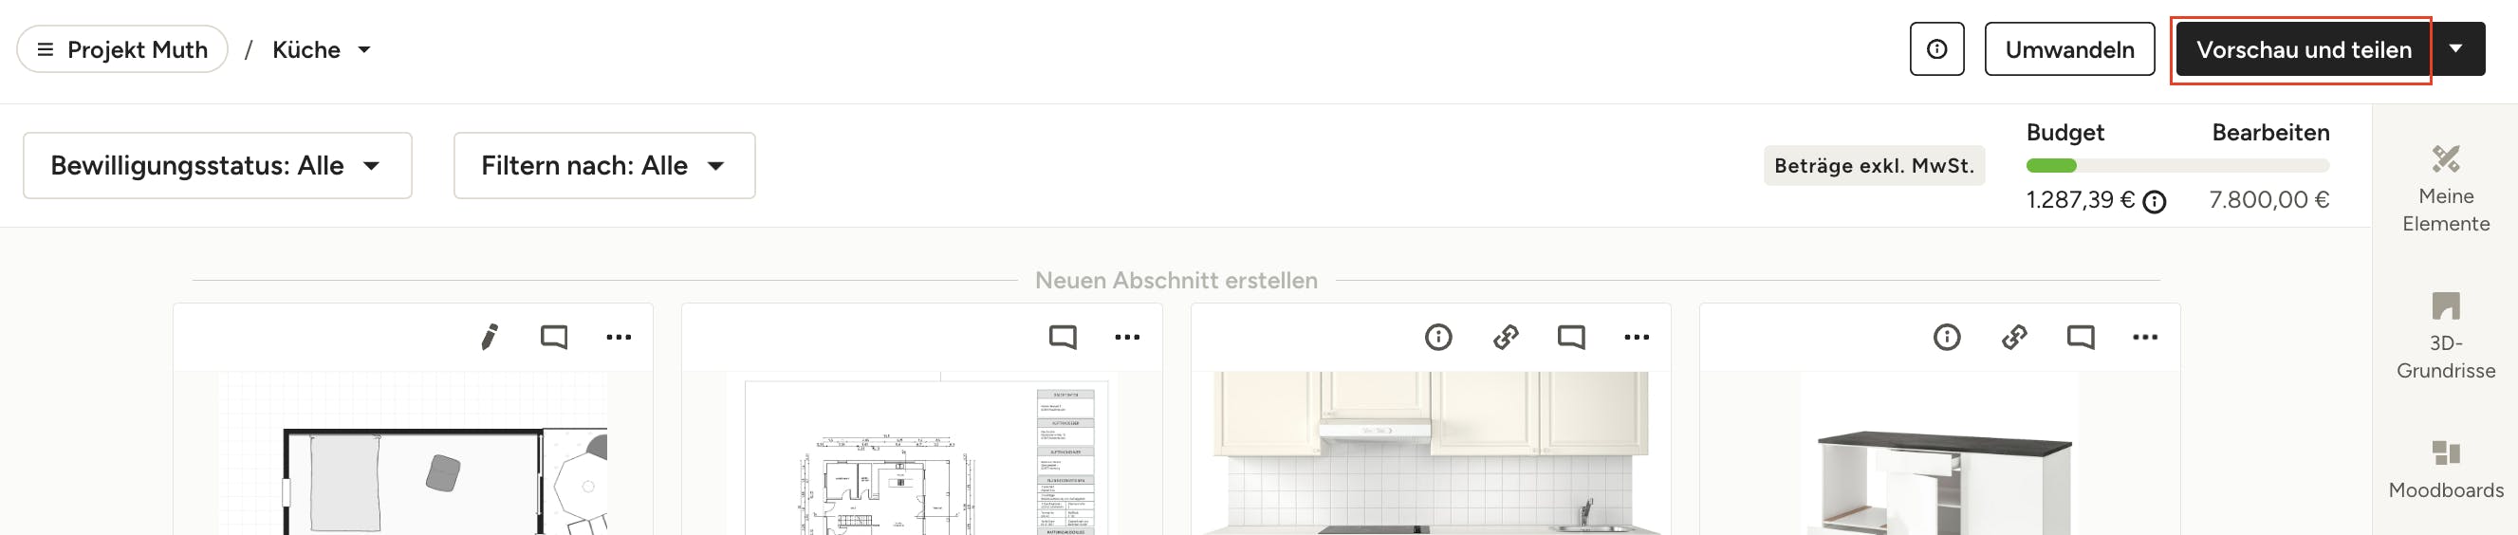
Task: Open 3D-Grundrisse panel in sidebar
Action: 2445,336
